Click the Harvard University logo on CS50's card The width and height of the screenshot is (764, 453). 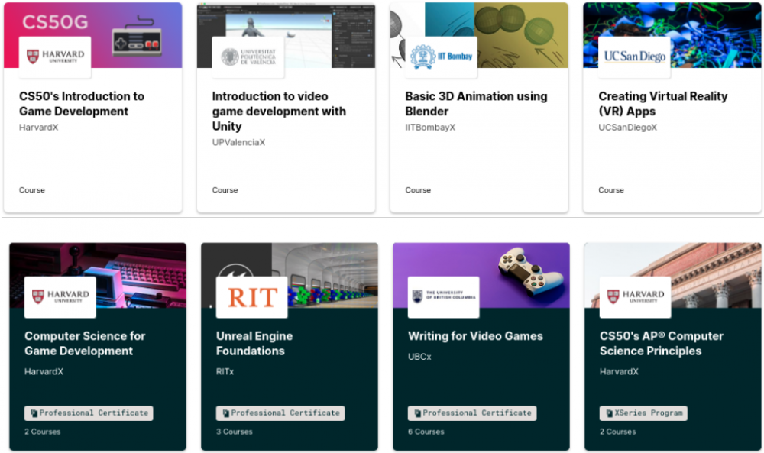pyautogui.click(x=57, y=57)
